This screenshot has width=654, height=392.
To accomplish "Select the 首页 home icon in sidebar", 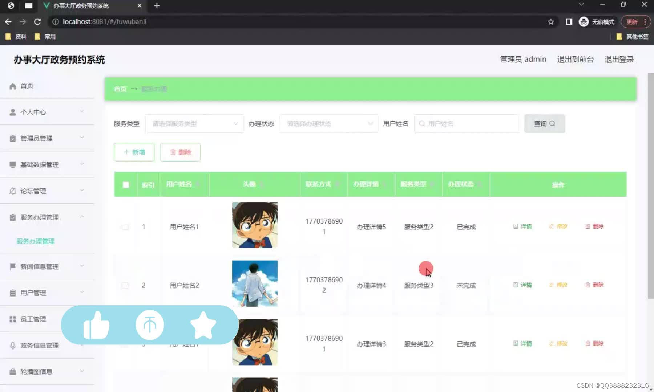I will click(x=13, y=86).
